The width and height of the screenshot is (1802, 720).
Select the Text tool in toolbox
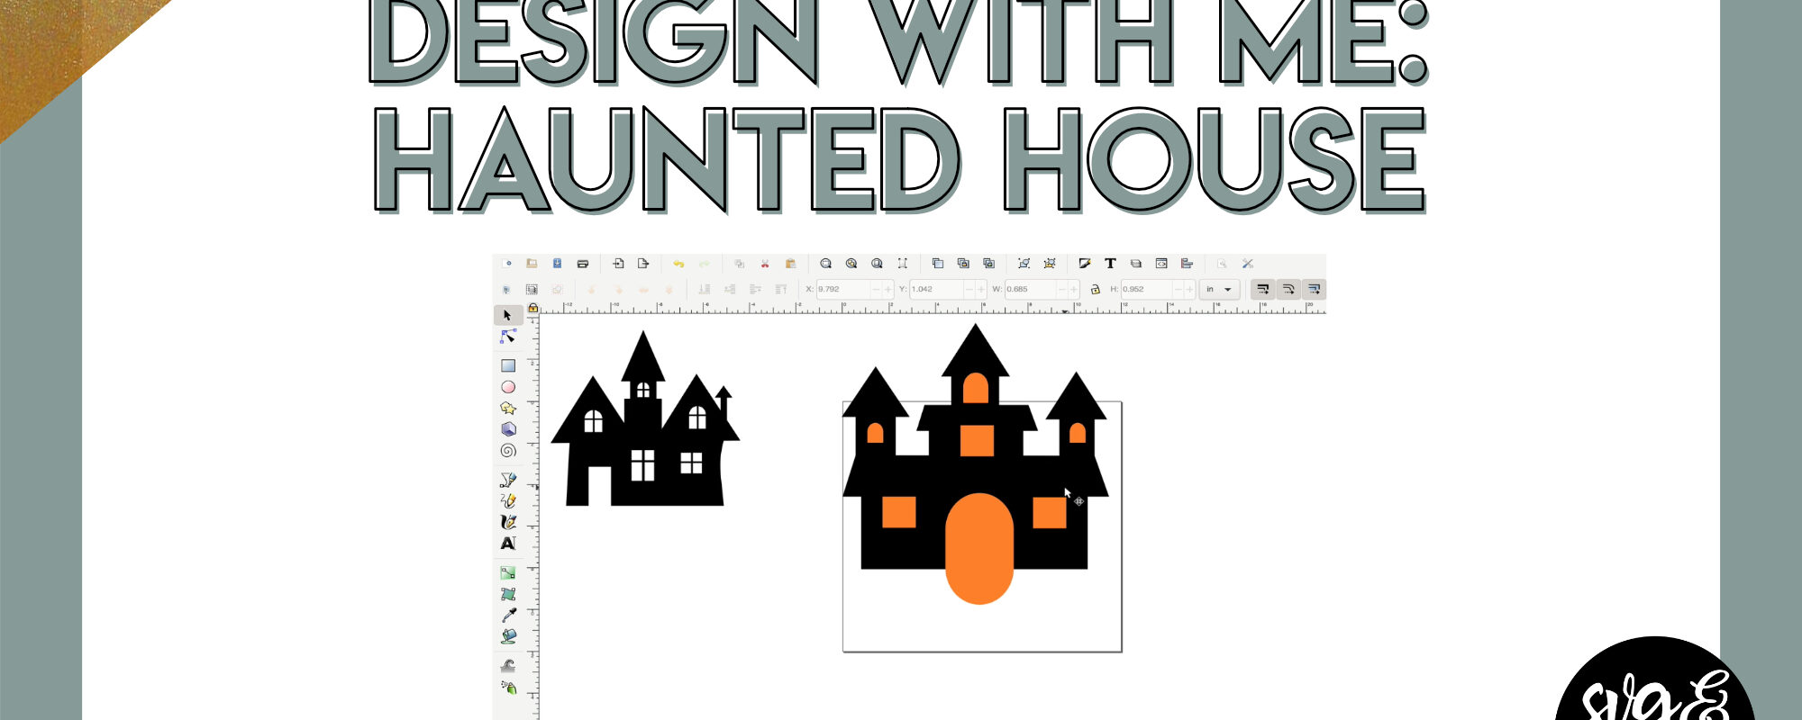(508, 543)
